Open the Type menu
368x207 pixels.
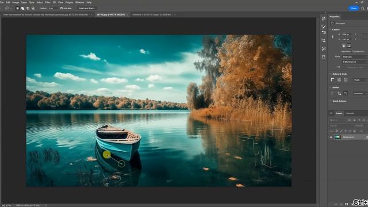click(32, 2)
